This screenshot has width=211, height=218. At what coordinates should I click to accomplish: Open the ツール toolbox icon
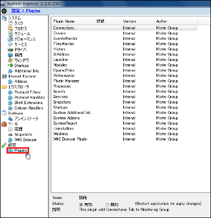4,124
